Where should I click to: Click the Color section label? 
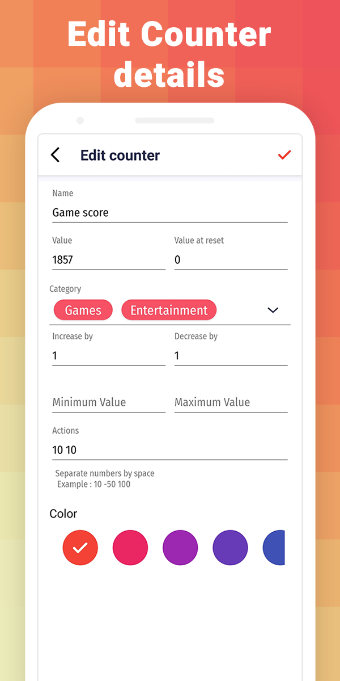[x=63, y=514]
